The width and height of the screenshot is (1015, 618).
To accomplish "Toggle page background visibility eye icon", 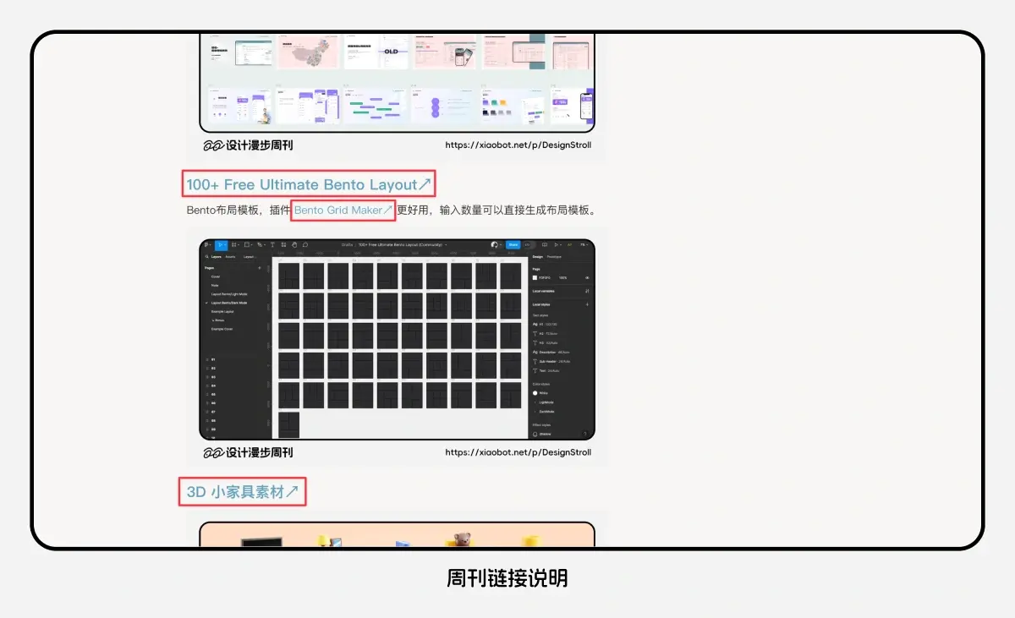I will coord(587,277).
